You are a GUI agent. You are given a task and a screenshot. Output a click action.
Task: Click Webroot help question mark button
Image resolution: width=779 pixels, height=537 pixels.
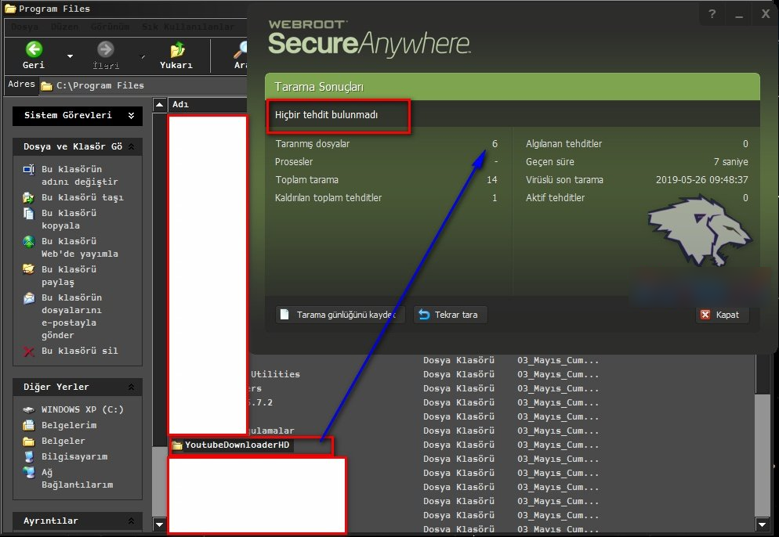[712, 14]
